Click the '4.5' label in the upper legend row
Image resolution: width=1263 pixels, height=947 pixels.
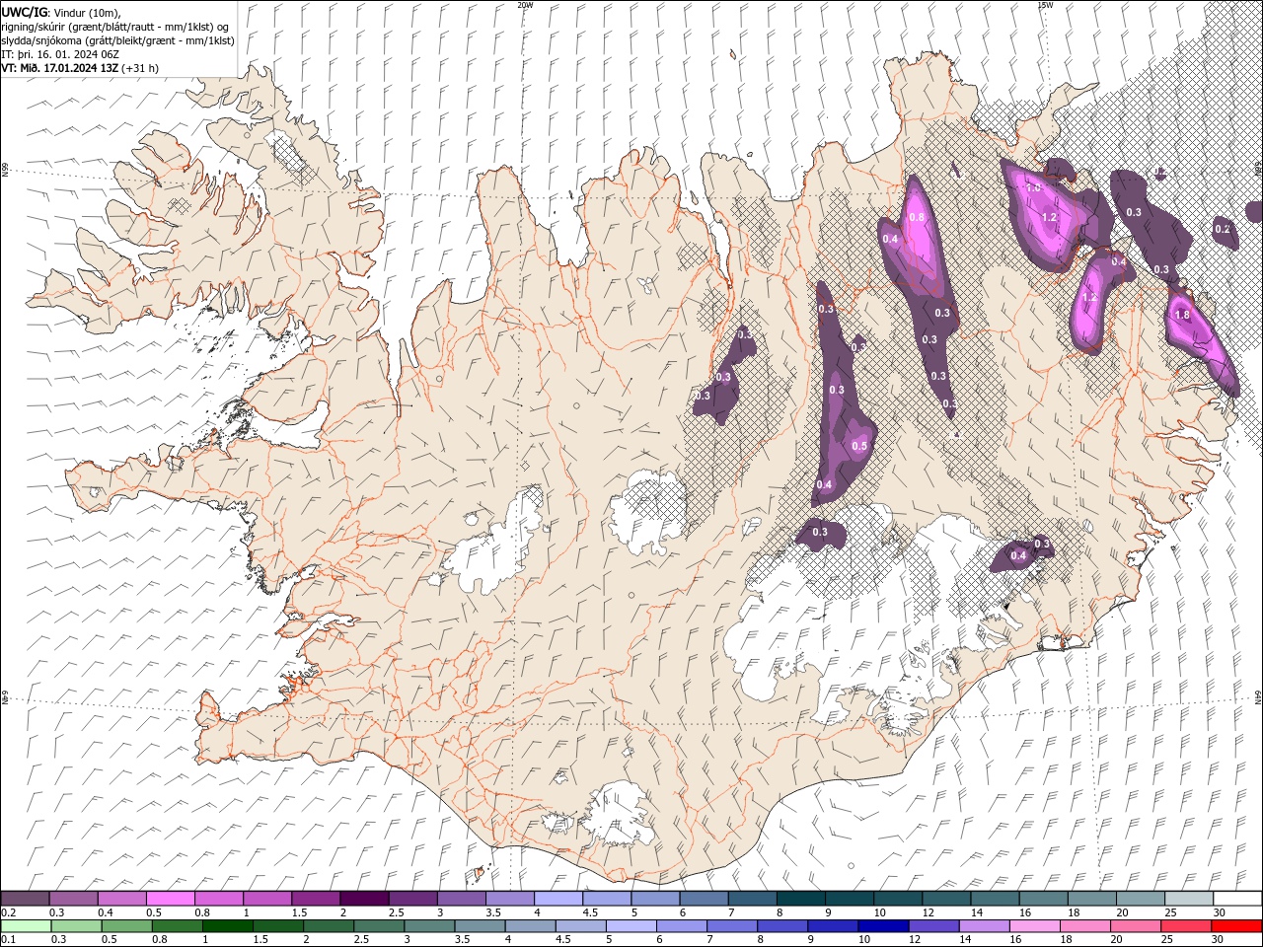pos(589,912)
